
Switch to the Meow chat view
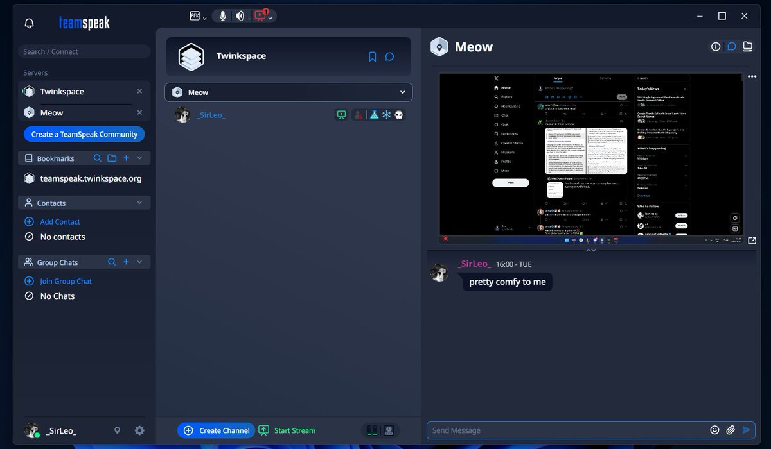coord(731,47)
